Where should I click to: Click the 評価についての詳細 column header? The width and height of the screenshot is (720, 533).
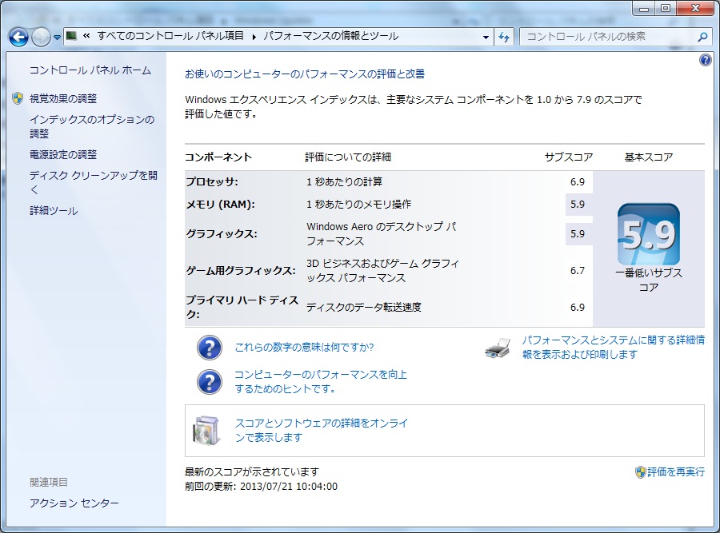coord(348,157)
